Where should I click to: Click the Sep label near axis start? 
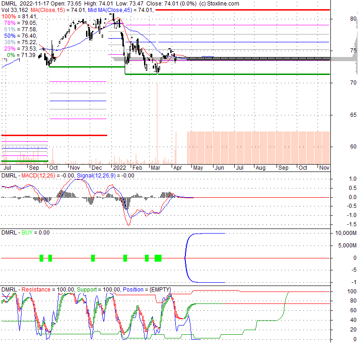pyautogui.click(x=34, y=168)
